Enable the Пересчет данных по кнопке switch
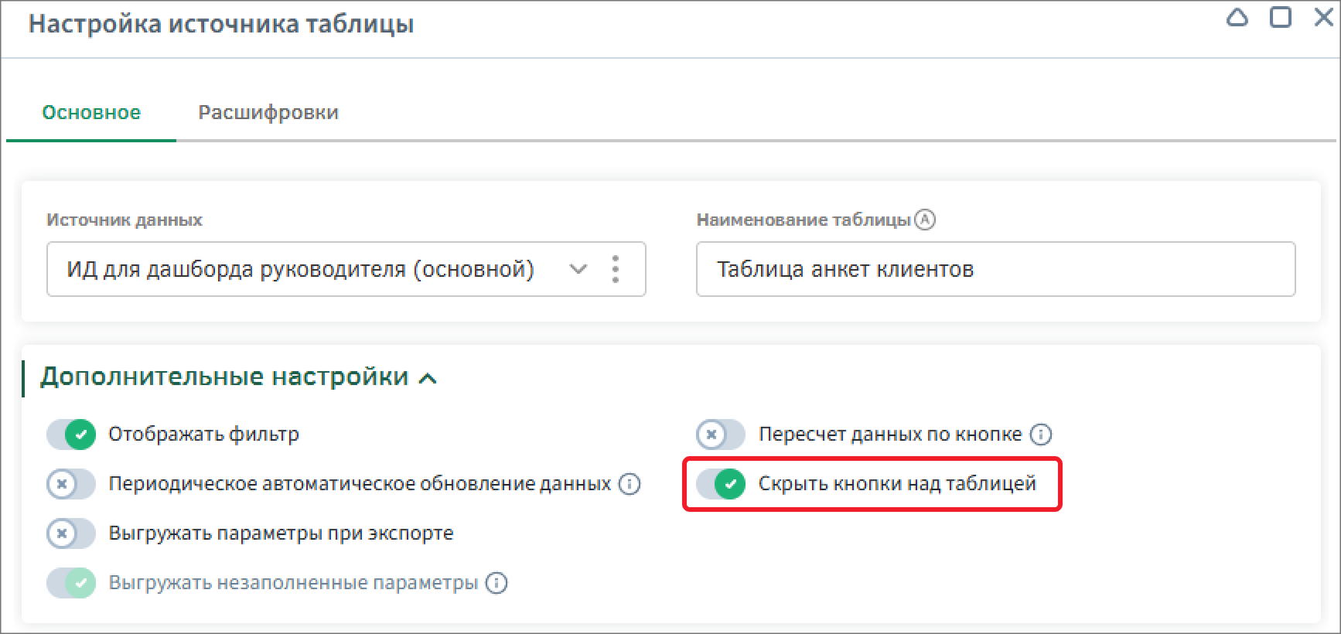This screenshot has width=1341, height=634. coord(721,435)
